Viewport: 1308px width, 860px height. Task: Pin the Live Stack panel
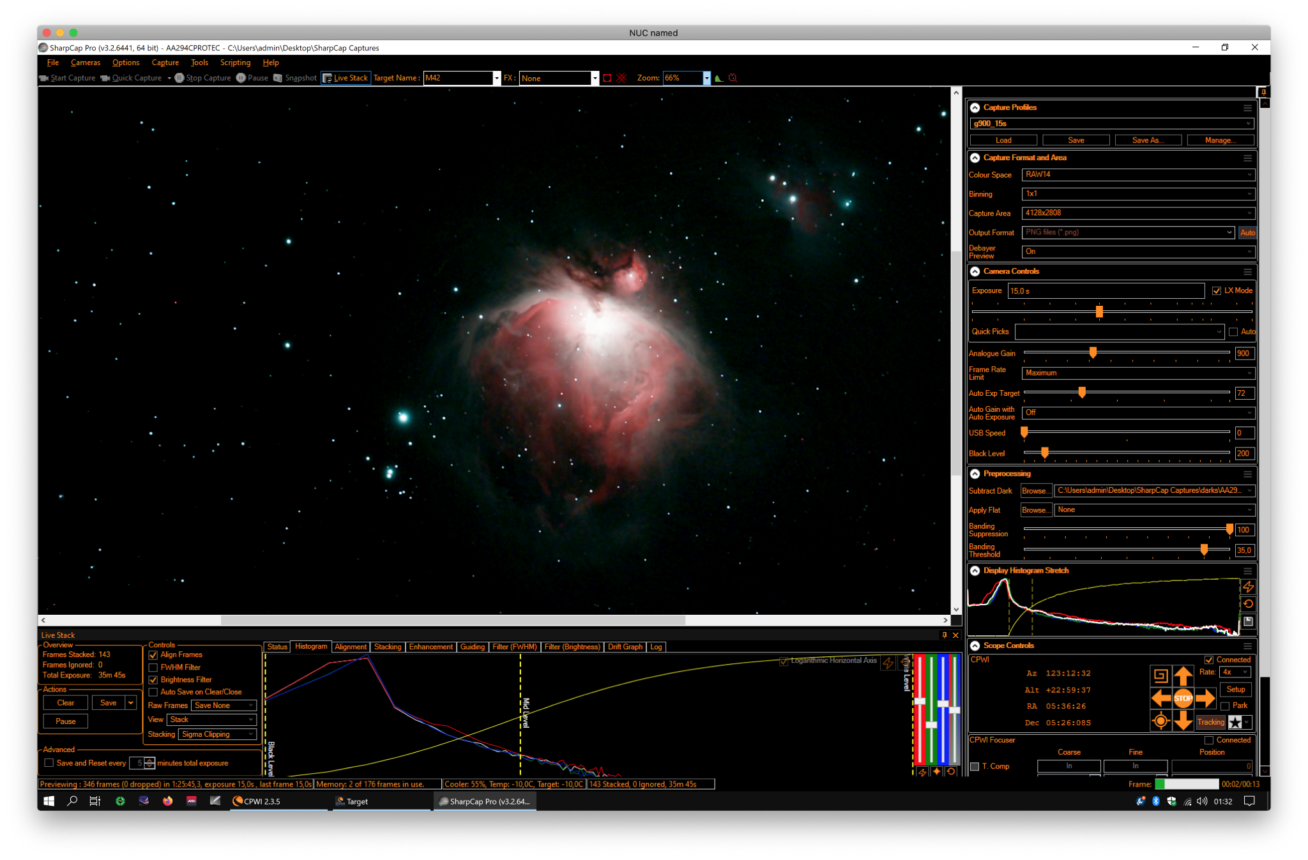click(x=945, y=635)
